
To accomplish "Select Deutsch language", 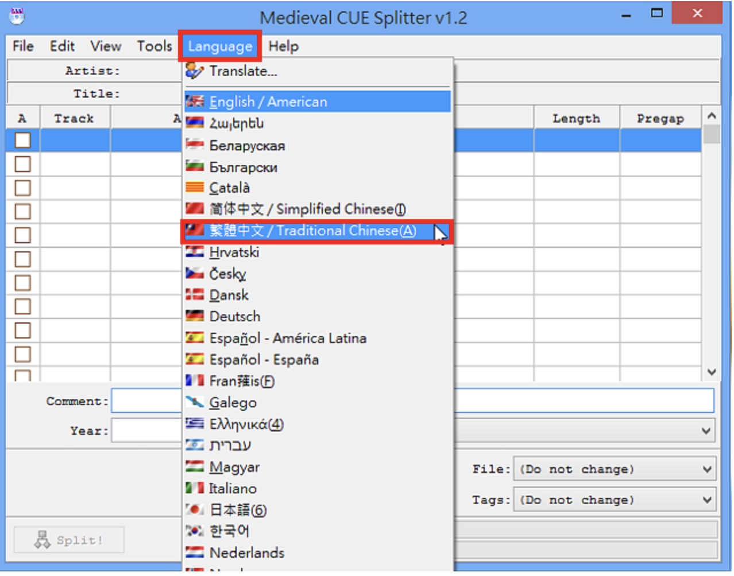I will [x=318, y=316].
